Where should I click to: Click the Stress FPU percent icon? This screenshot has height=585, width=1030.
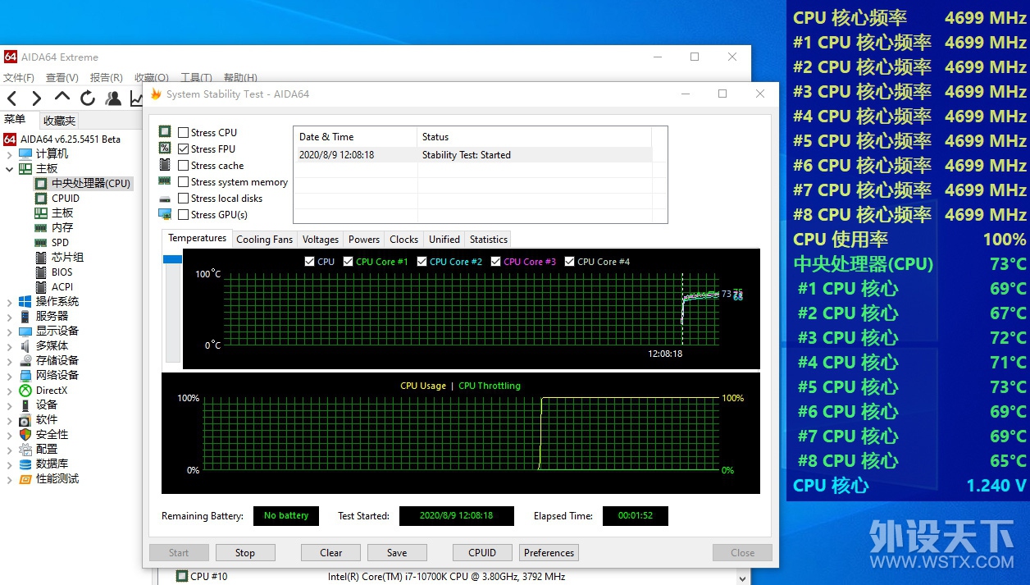pyautogui.click(x=165, y=149)
